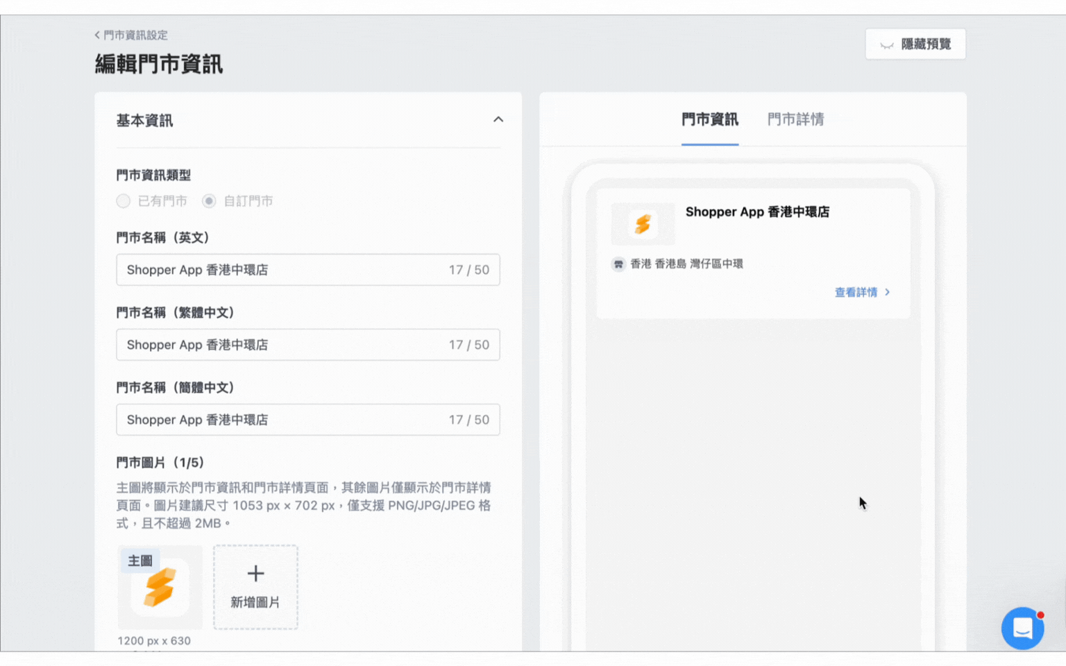Click the 門市名稱（簡體中文）input field
Viewport: 1066px width, 666px height.
tap(308, 420)
